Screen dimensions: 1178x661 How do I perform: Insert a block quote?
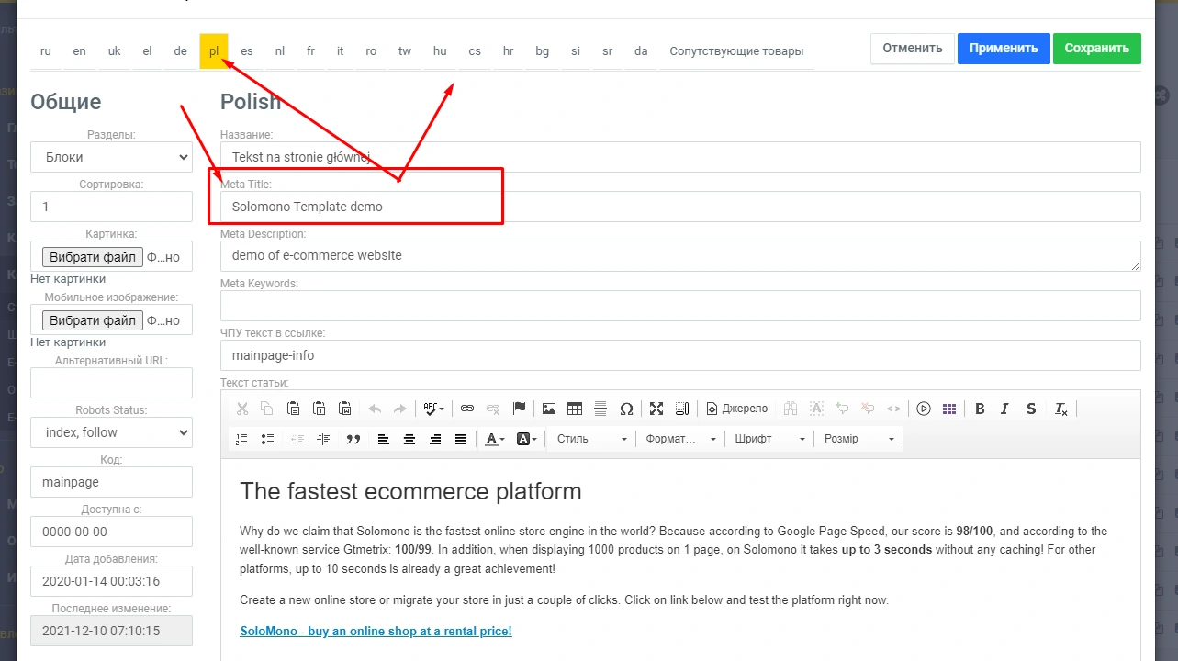pyautogui.click(x=353, y=439)
